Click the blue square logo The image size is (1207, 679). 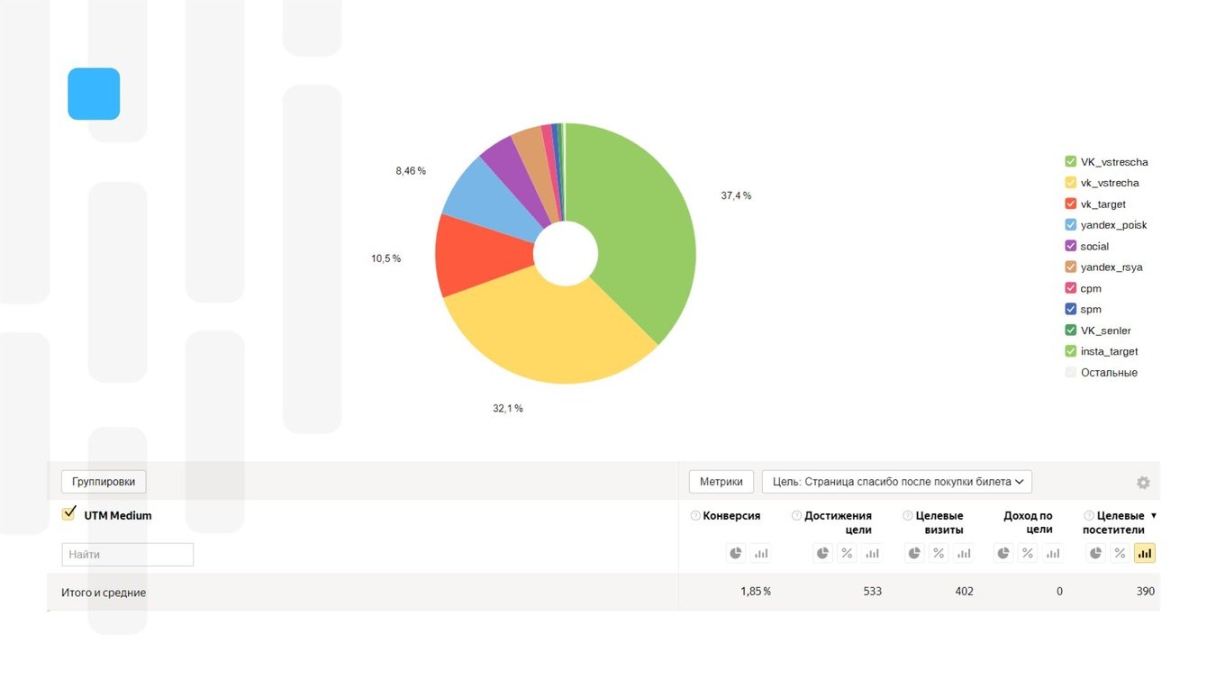pyautogui.click(x=94, y=94)
